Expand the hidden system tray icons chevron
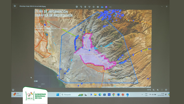Screen dimensions: 184x104 pyautogui.click(x=142, y=95)
